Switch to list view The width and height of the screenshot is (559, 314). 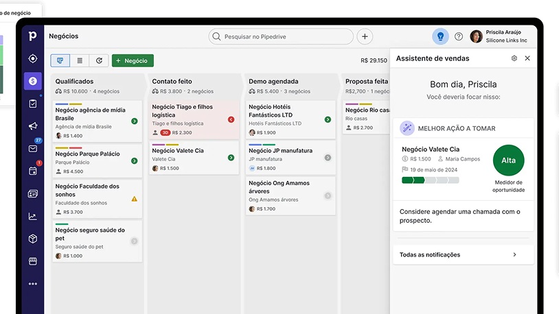[x=80, y=60]
